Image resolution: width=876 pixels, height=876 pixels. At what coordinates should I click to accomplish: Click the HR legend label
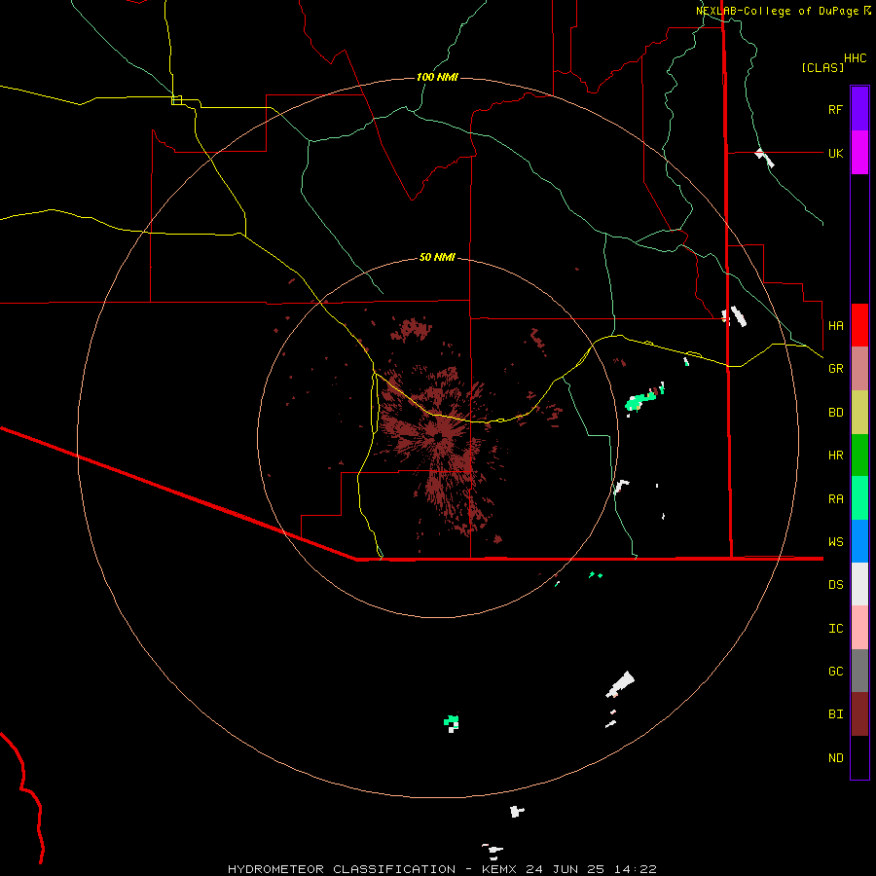(x=835, y=456)
